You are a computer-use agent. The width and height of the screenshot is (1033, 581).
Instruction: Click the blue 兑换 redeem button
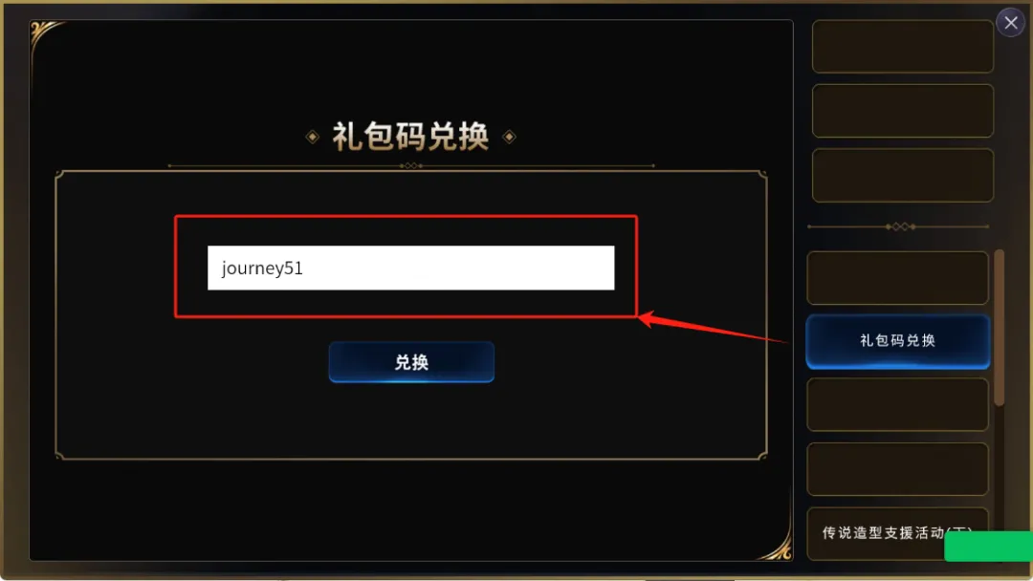click(x=411, y=362)
